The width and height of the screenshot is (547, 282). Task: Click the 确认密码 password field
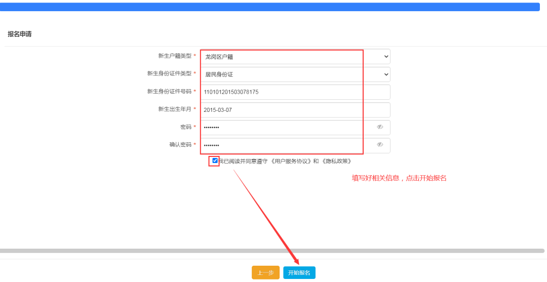coord(295,145)
